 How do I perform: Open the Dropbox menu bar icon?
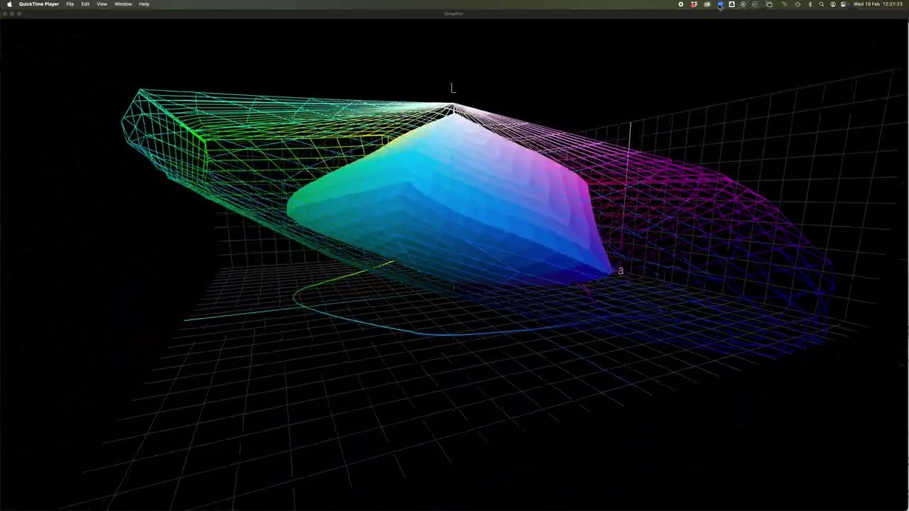coord(694,4)
